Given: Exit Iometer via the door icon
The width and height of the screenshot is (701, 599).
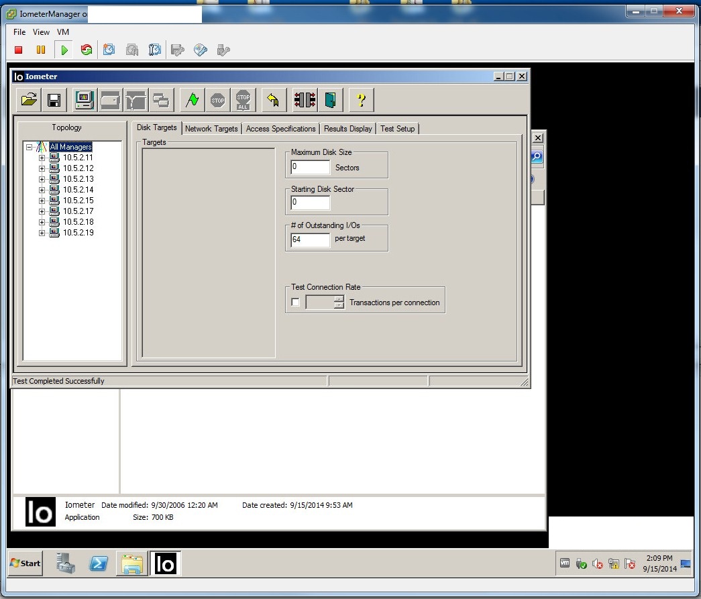Looking at the screenshot, I should 329,99.
